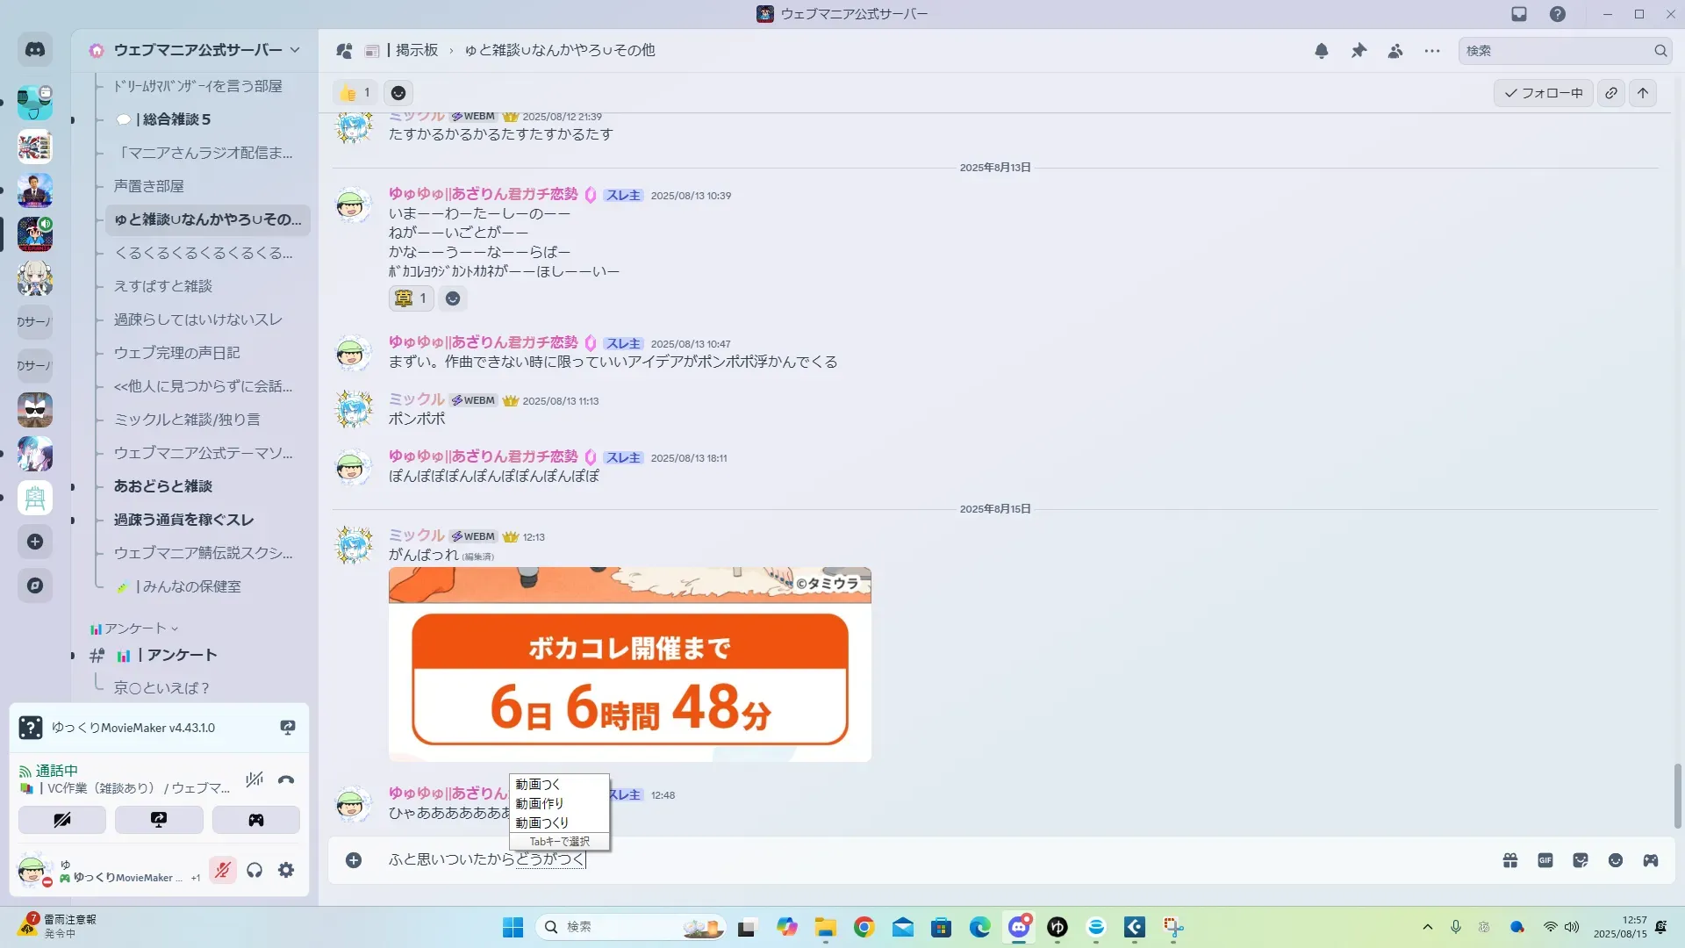Click the フォロー中 follow button
1685x948 pixels.
point(1544,93)
